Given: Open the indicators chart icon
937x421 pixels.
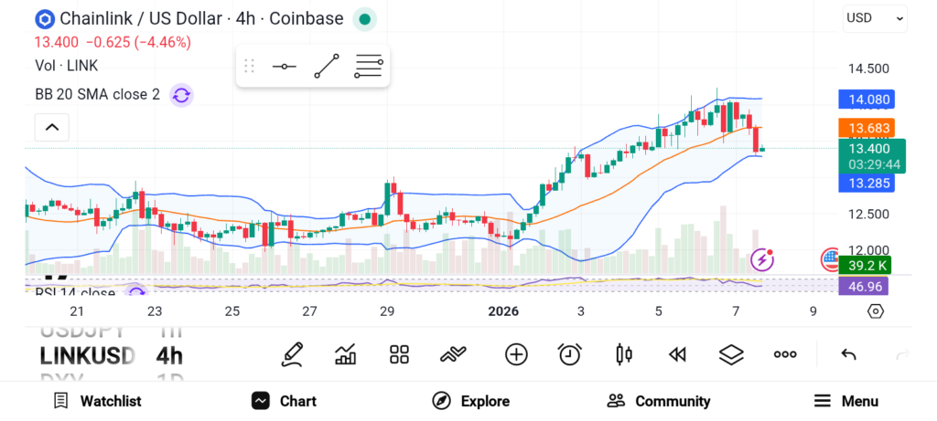Looking at the screenshot, I should tap(345, 354).
